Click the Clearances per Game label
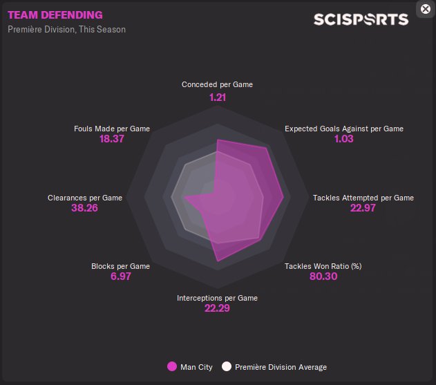This screenshot has width=436, height=385. pos(85,198)
